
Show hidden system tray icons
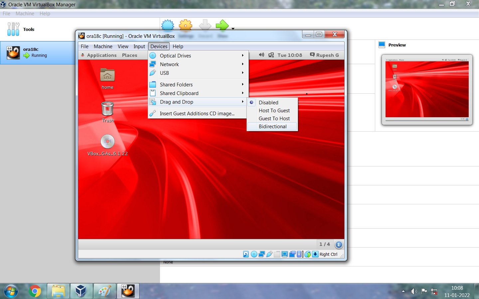coord(403,291)
